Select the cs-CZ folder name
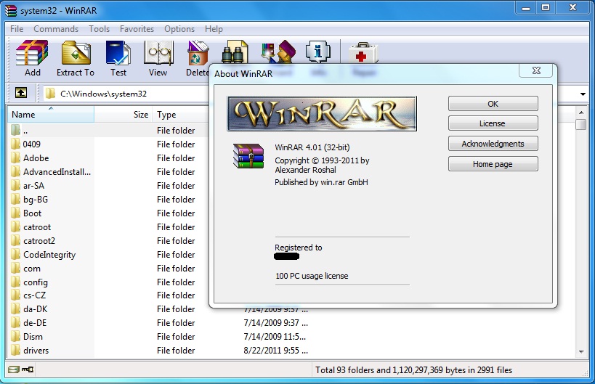The image size is (595, 384). pos(35,295)
